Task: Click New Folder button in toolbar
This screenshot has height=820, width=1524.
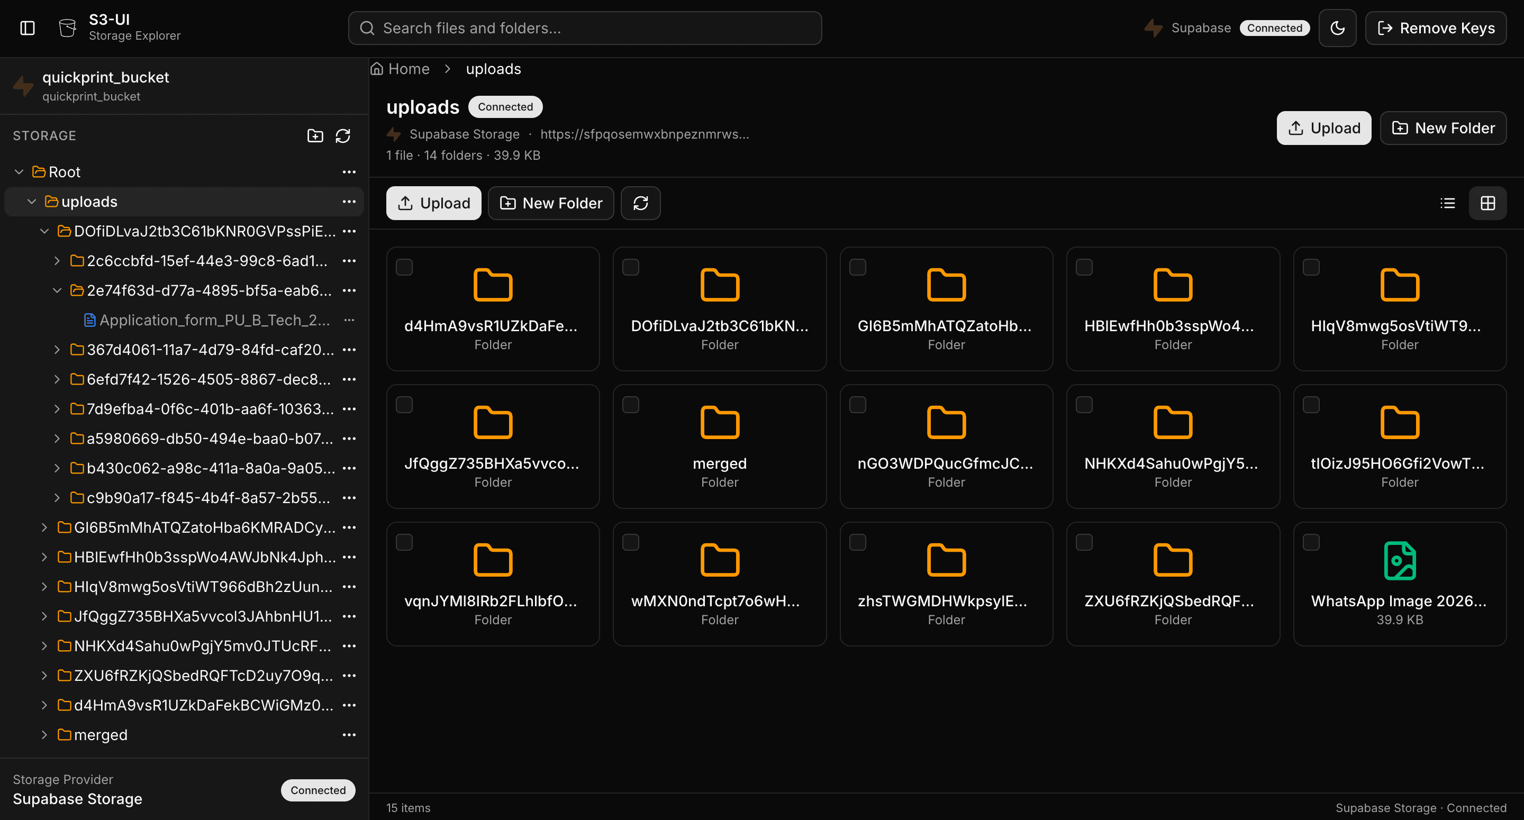Action: pyautogui.click(x=551, y=203)
